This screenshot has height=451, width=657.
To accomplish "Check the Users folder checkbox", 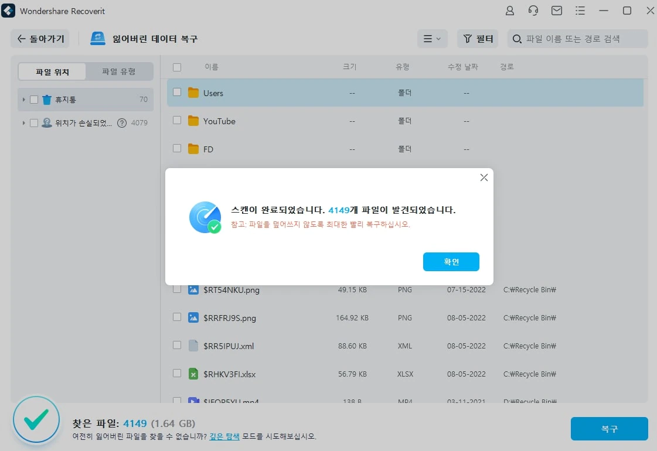I will [177, 92].
